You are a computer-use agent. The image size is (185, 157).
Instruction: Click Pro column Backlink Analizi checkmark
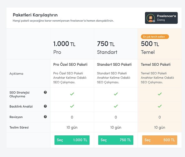click(72, 106)
